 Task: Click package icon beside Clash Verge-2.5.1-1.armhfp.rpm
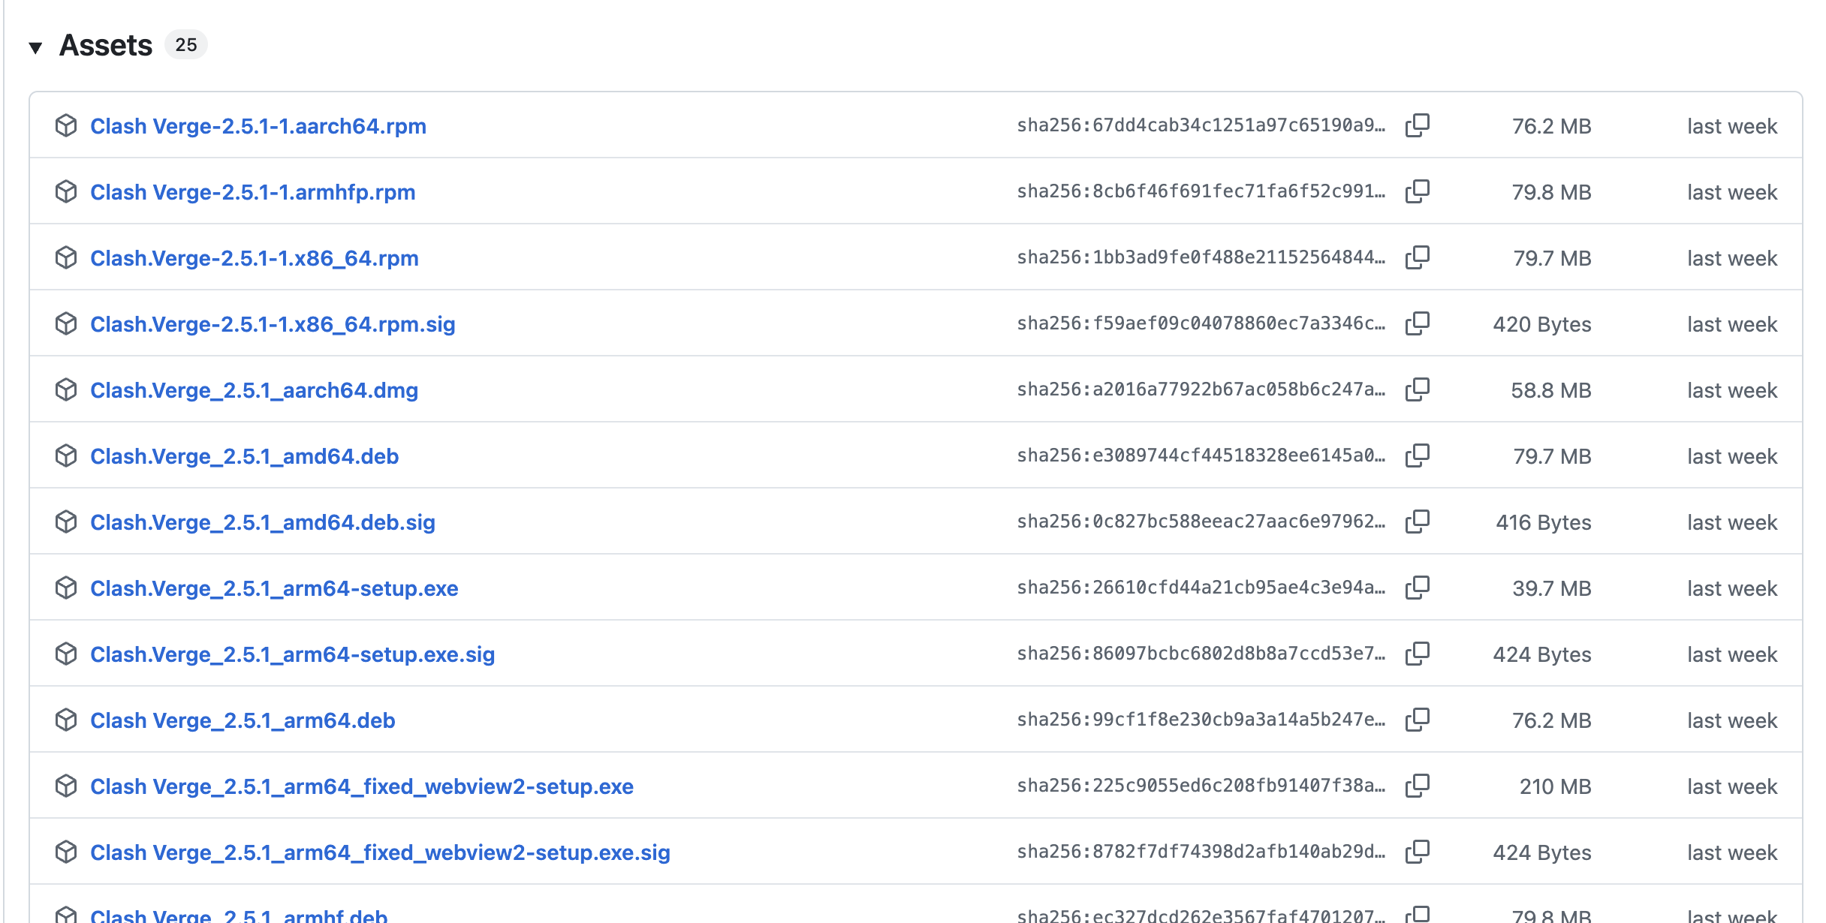coord(66,191)
